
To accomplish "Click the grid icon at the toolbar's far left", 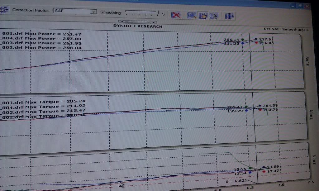I will point(4,10).
